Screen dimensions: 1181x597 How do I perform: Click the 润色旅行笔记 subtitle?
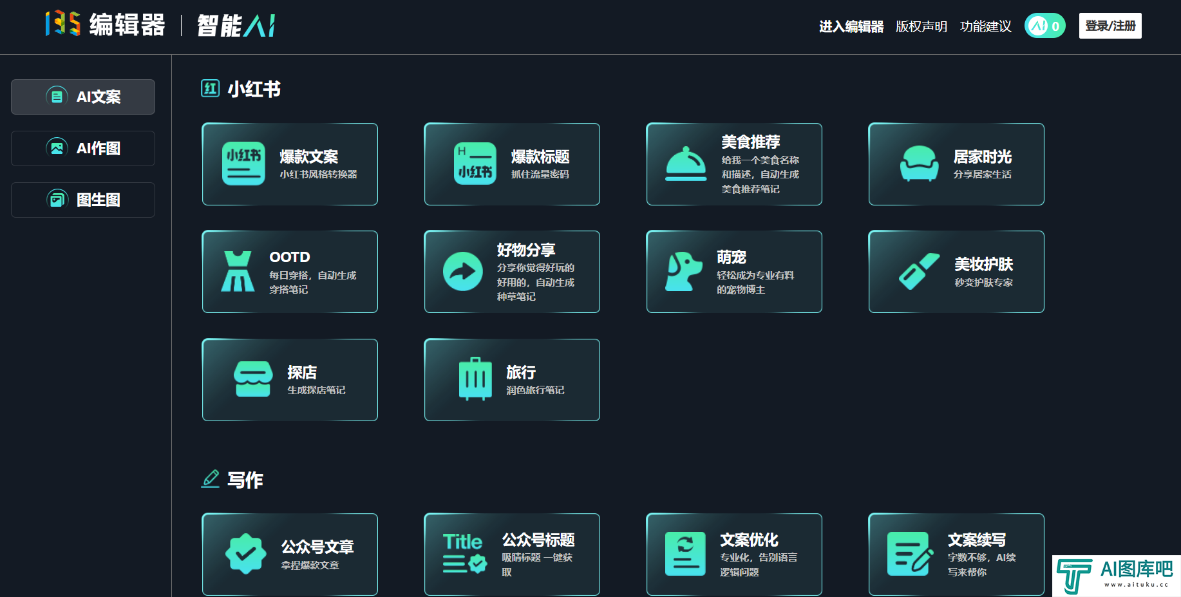[535, 390]
